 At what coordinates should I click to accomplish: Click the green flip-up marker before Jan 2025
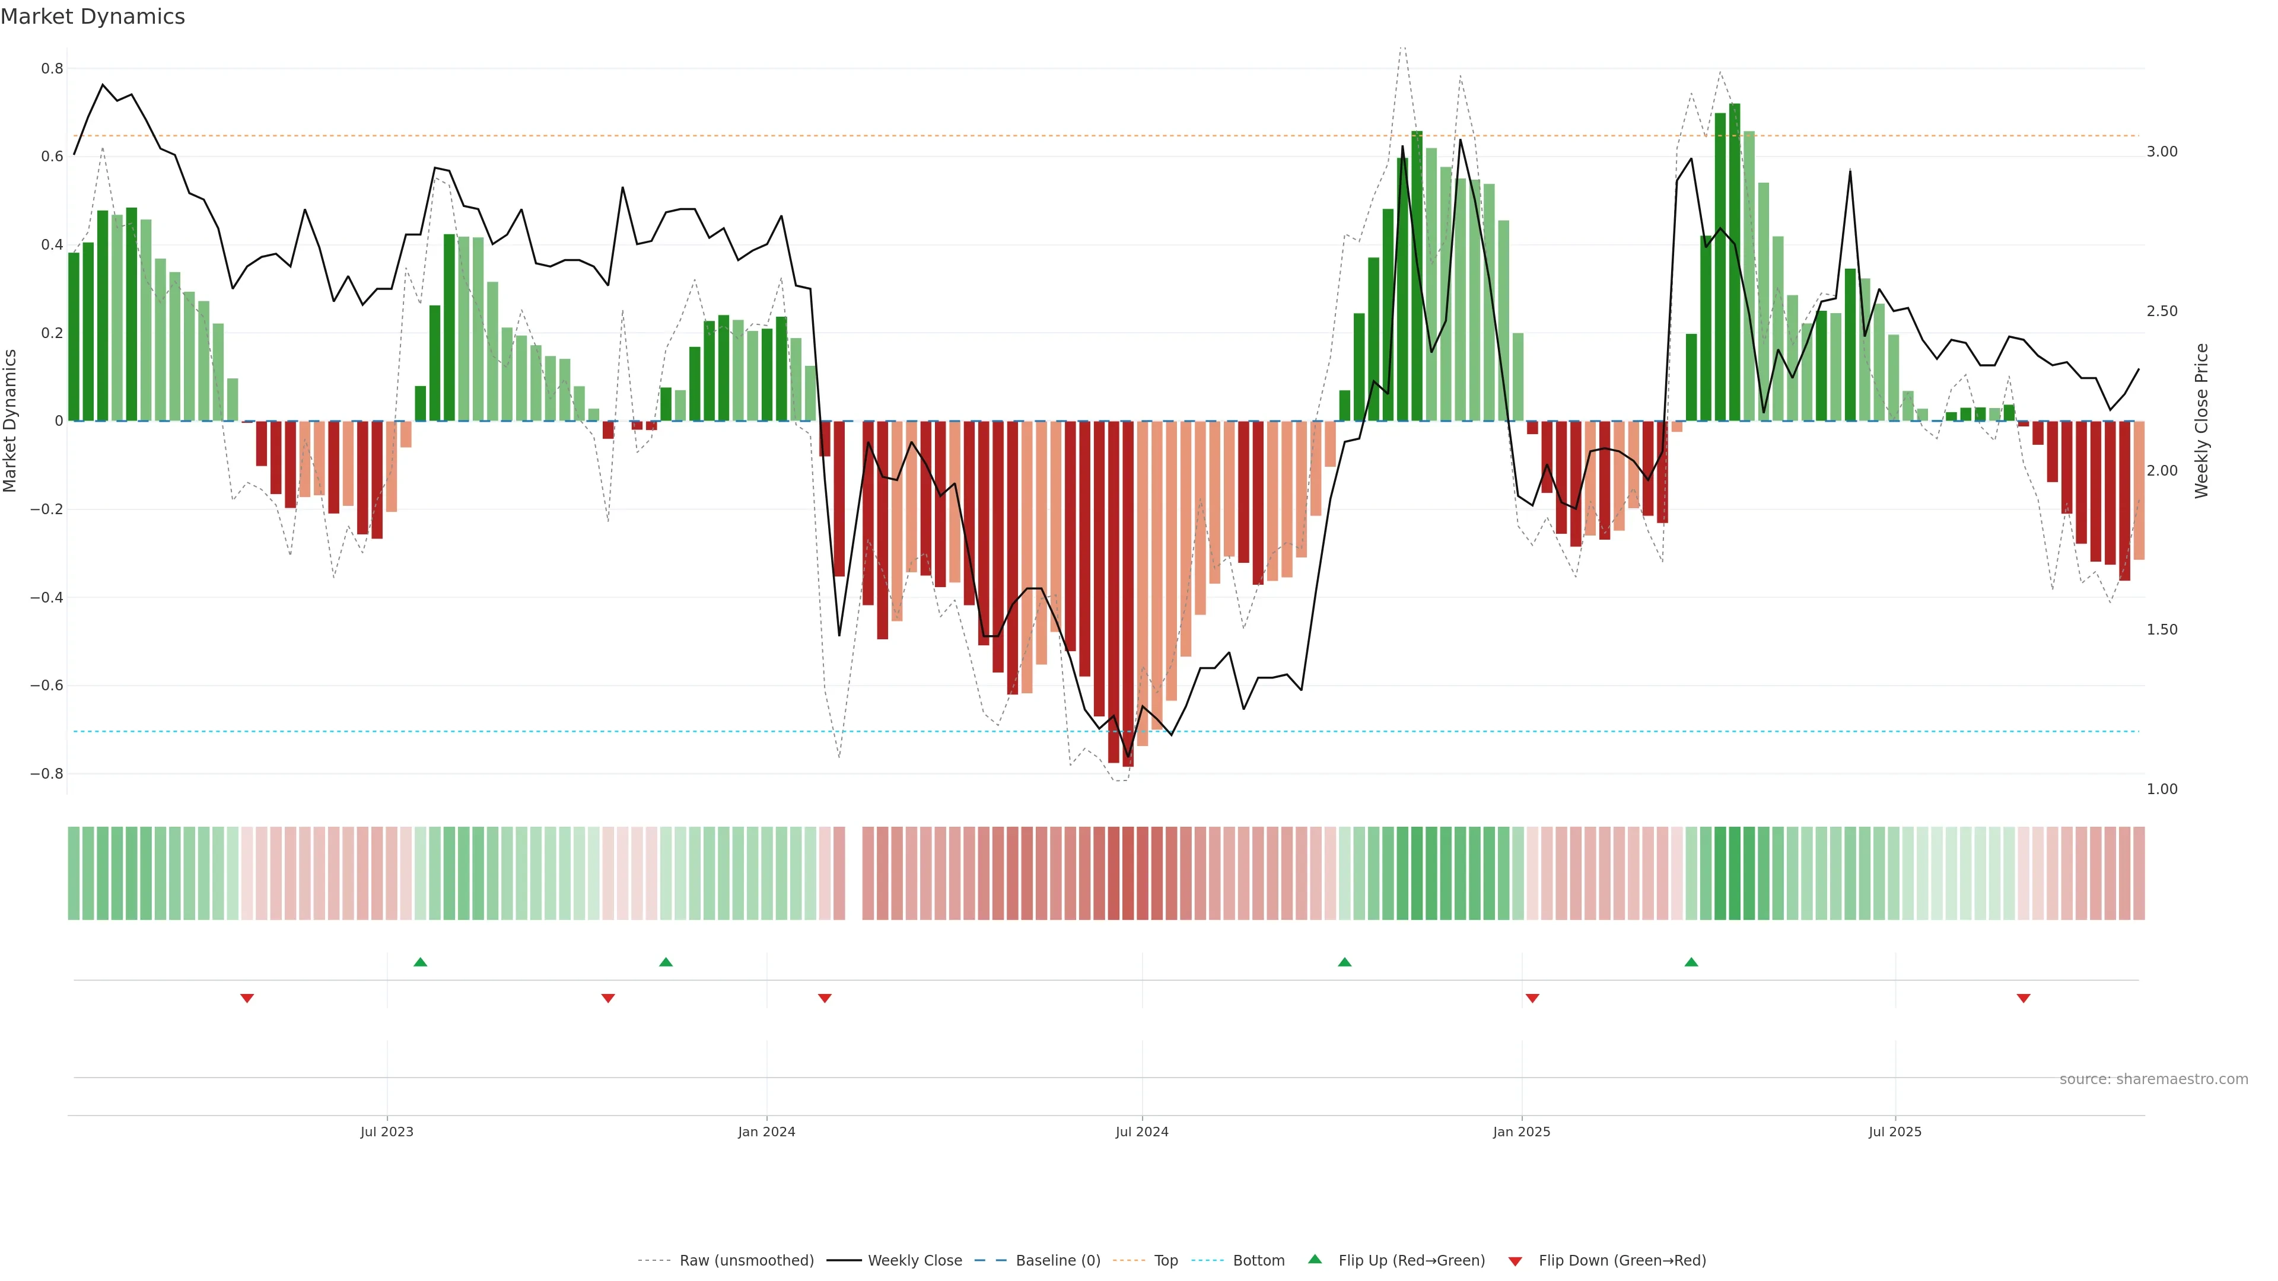pos(1344,962)
